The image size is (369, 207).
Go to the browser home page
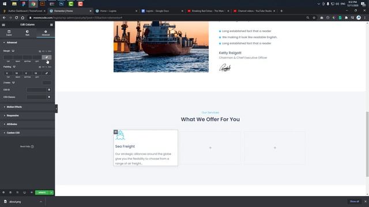tap(22, 18)
